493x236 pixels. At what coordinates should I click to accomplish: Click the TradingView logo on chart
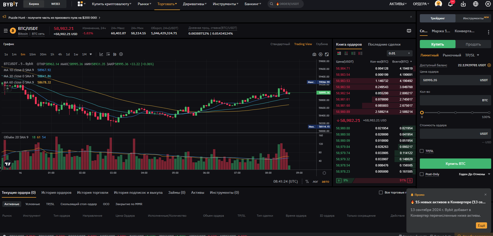click(8, 164)
